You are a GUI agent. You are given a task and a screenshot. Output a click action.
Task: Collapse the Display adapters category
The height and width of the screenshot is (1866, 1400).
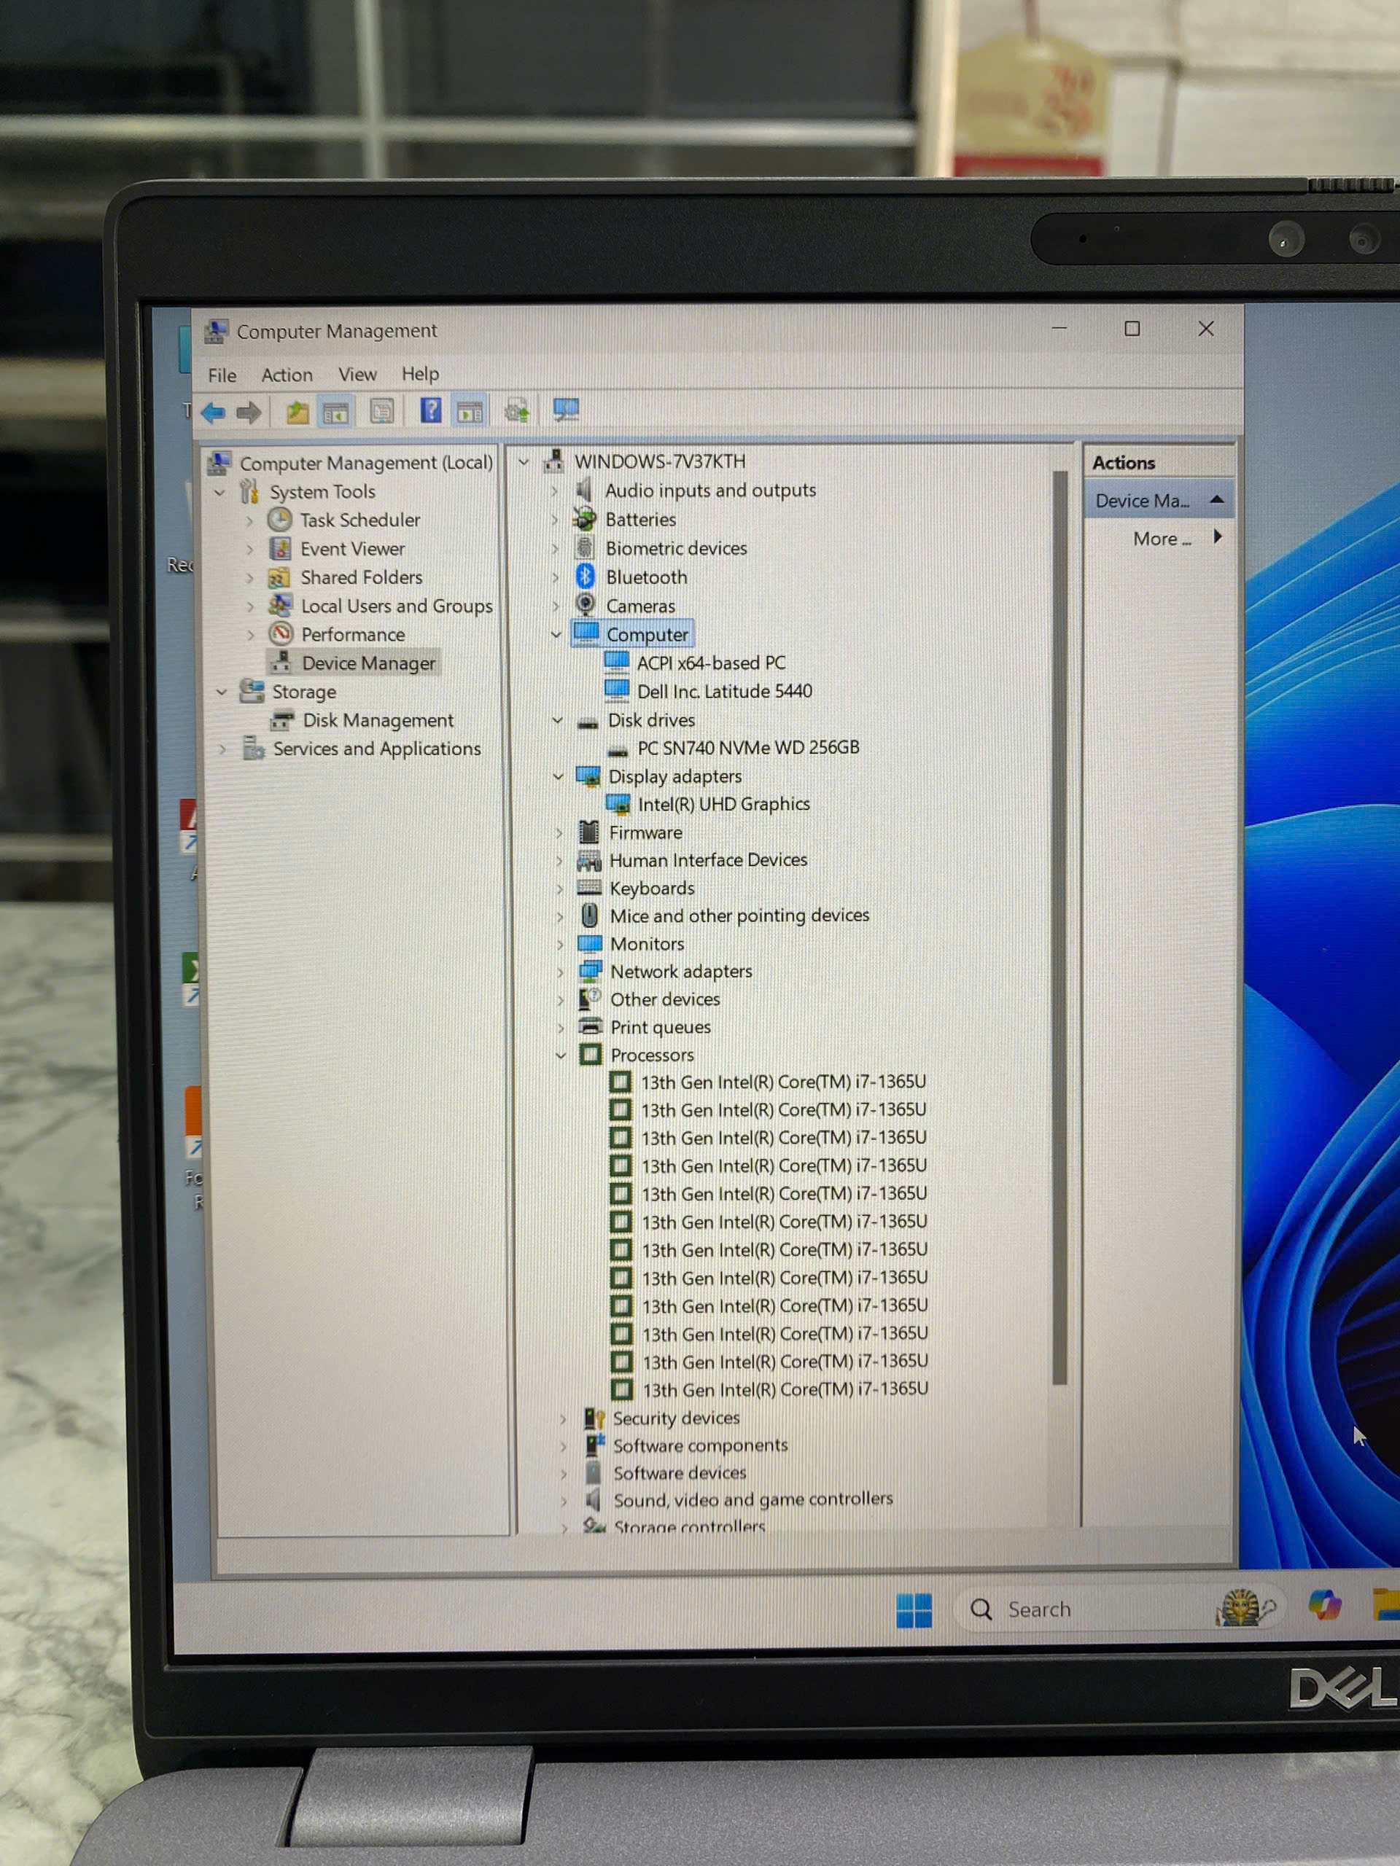(x=558, y=776)
